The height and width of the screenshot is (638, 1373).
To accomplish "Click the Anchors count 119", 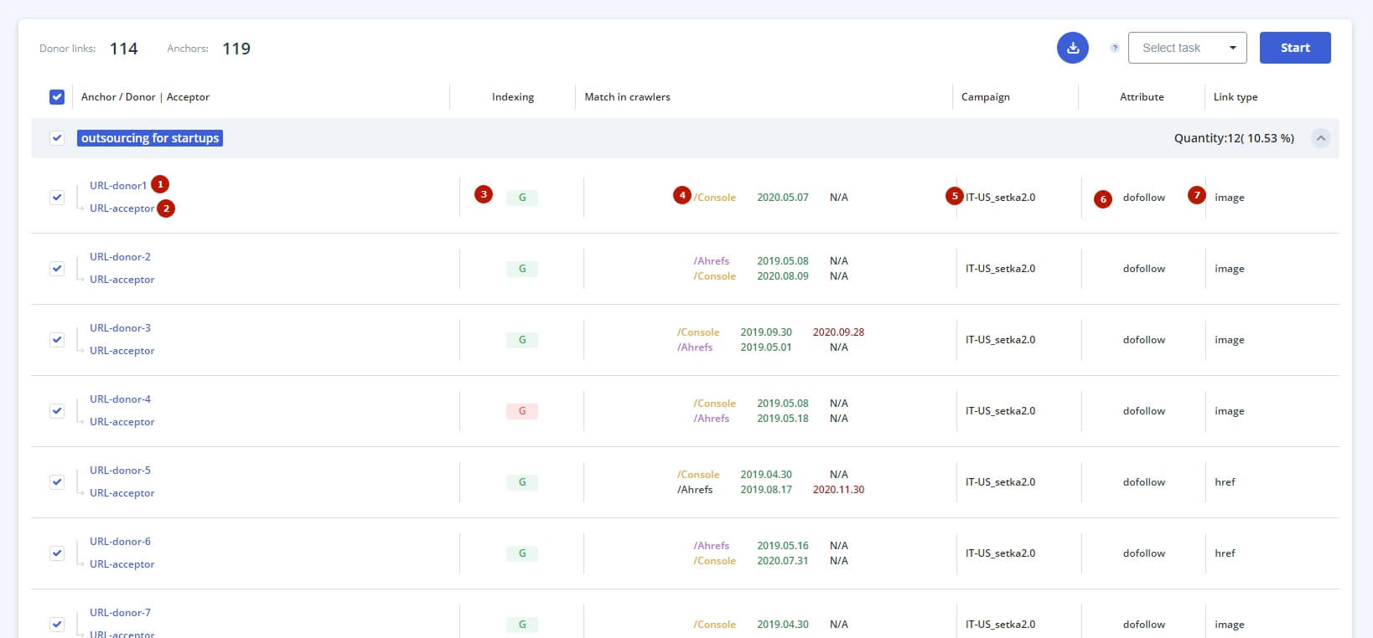I will coord(236,49).
